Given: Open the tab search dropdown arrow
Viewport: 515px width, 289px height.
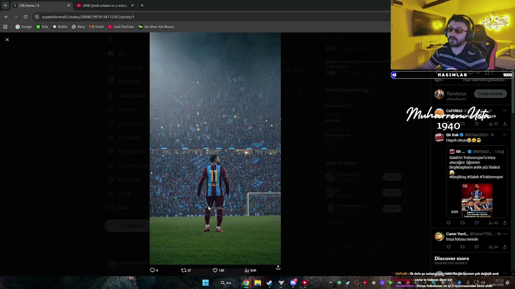Looking at the screenshot, I should [x=5, y=5].
